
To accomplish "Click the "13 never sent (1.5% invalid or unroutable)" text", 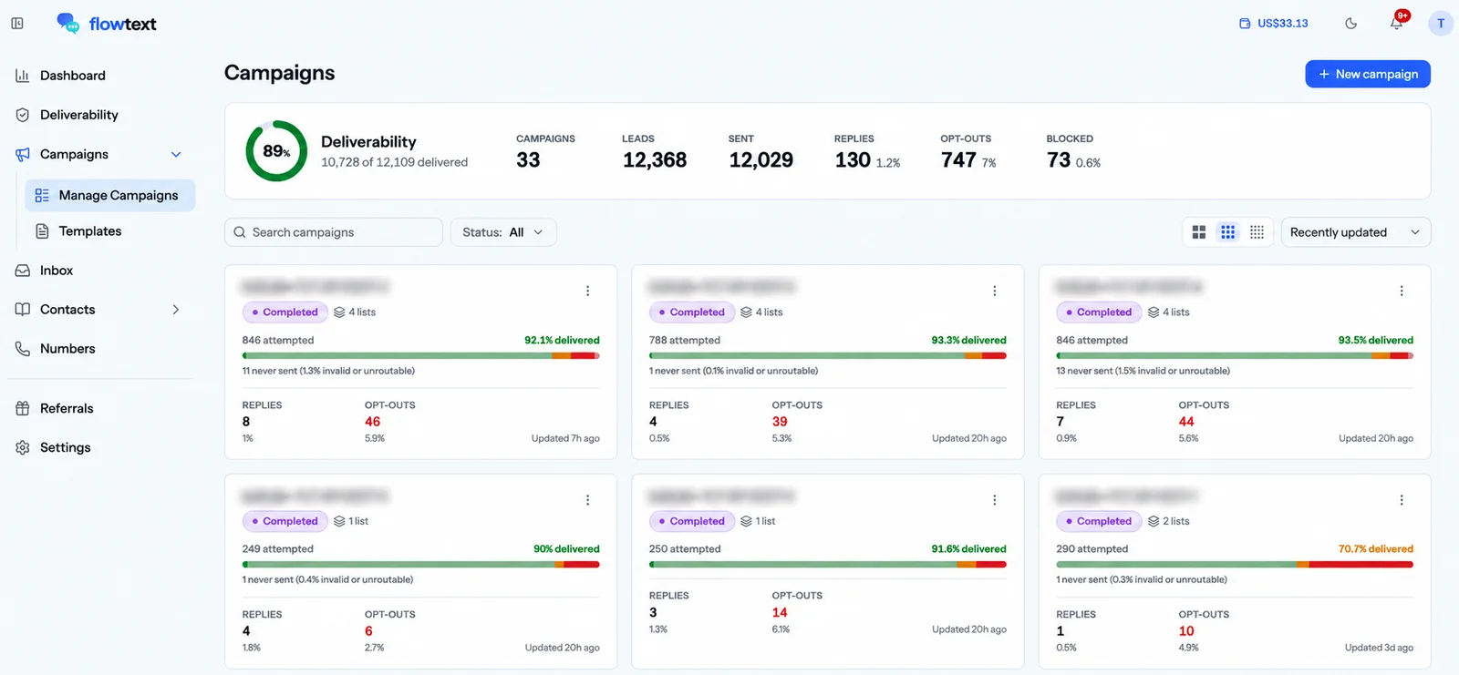I will (x=1143, y=371).
